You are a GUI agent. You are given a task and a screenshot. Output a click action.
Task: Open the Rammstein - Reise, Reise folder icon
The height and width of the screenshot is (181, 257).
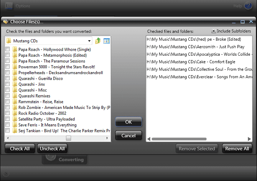(15, 102)
